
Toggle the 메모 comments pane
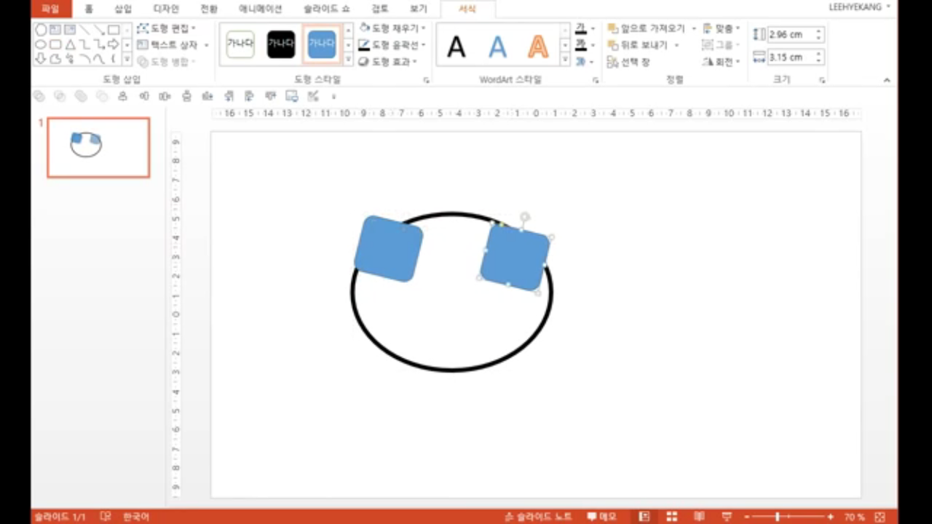pyautogui.click(x=602, y=517)
